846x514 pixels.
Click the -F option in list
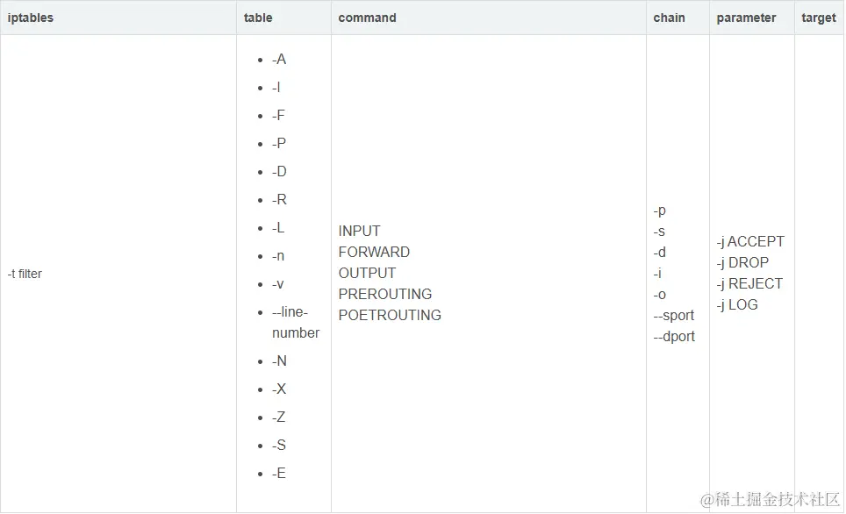(278, 116)
